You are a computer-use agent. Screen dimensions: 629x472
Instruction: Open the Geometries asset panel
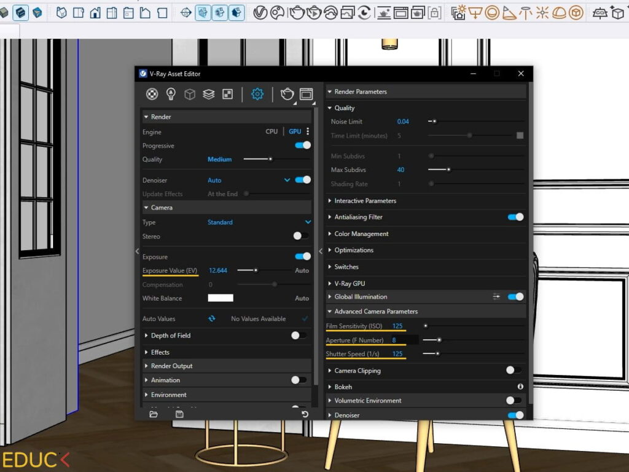coord(190,94)
